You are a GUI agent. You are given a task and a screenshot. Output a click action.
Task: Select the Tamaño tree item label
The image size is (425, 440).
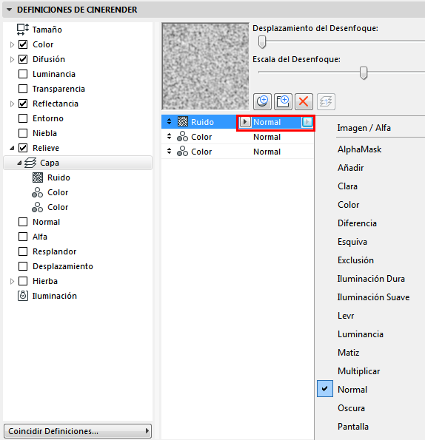pyautogui.click(x=47, y=30)
